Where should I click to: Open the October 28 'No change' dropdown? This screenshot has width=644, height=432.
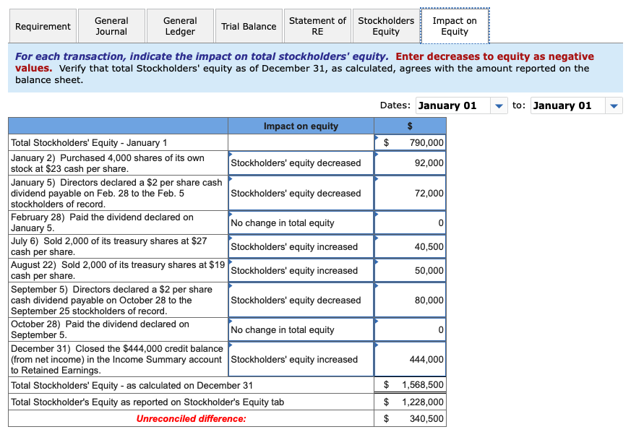click(x=301, y=329)
